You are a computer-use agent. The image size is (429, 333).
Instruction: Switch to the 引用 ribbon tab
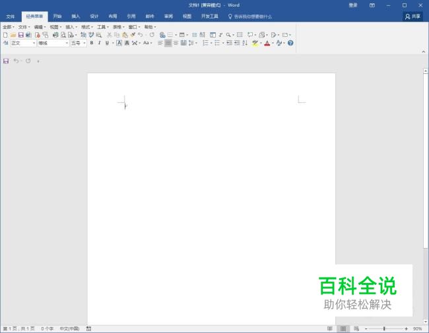point(131,16)
